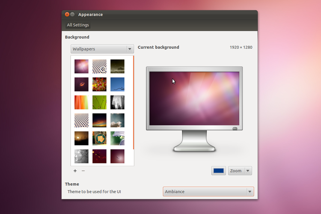Viewport: 321px width, 214px height.
Task: Open the Ambiance theme dropdown
Action: (x=208, y=192)
